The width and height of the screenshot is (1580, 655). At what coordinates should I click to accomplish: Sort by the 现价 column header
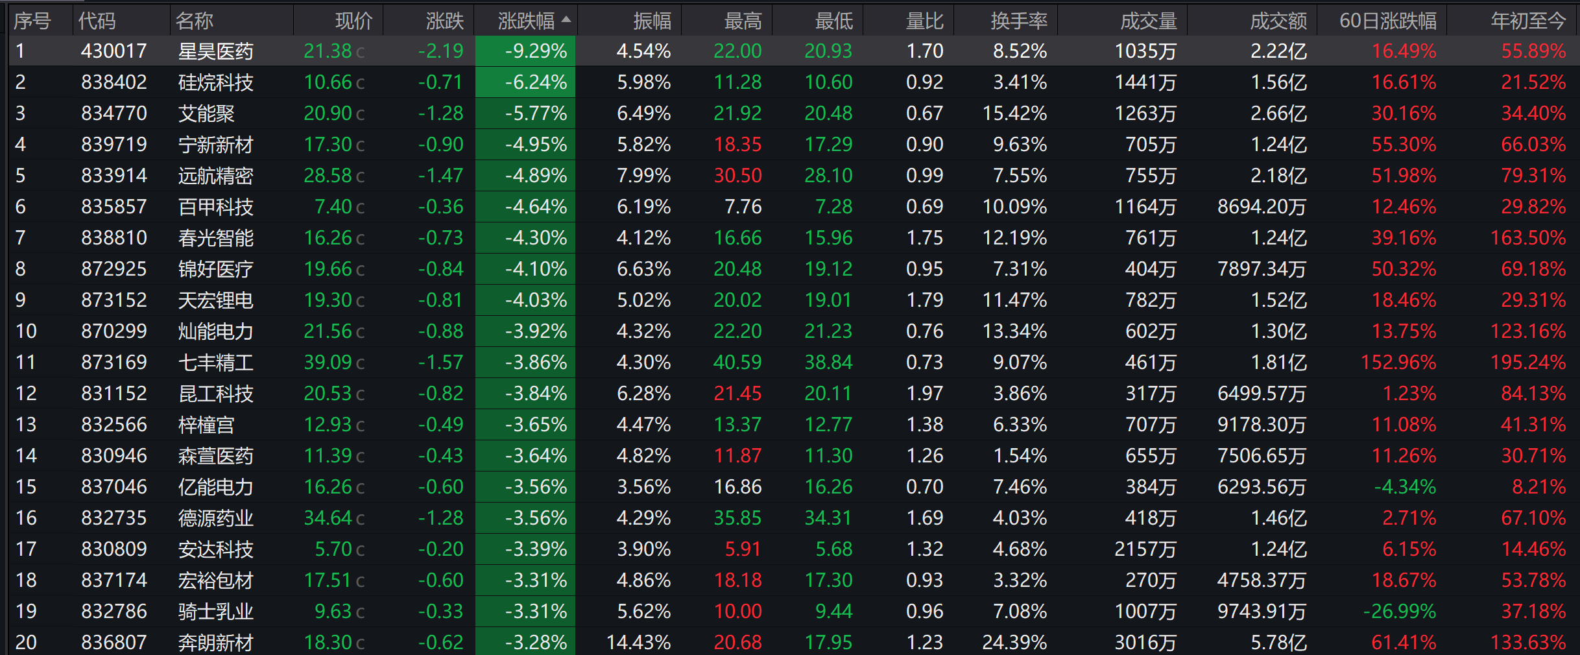pos(353,21)
